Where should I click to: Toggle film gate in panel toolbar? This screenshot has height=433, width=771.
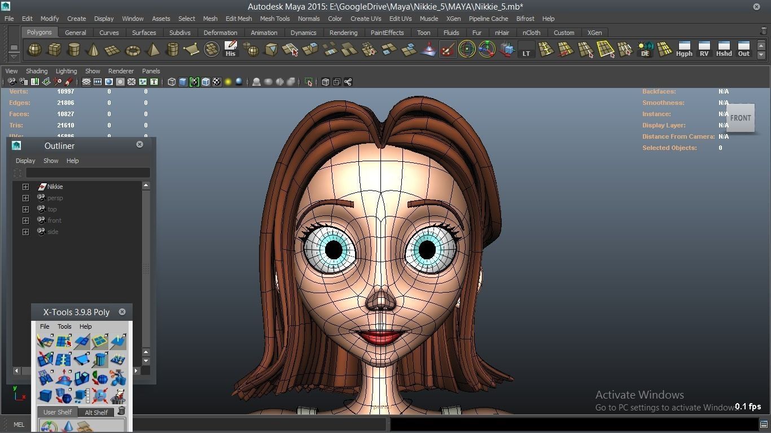(x=98, y=82)
